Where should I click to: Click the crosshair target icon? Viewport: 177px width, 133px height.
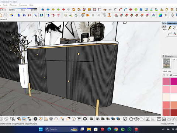click(172, 15)
